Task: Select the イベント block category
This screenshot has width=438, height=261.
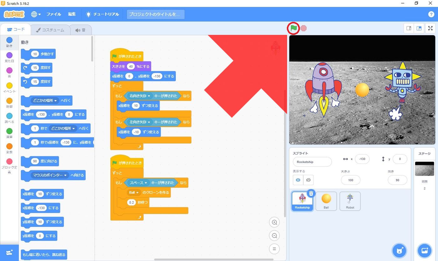Action: click(x=9, y=88)
